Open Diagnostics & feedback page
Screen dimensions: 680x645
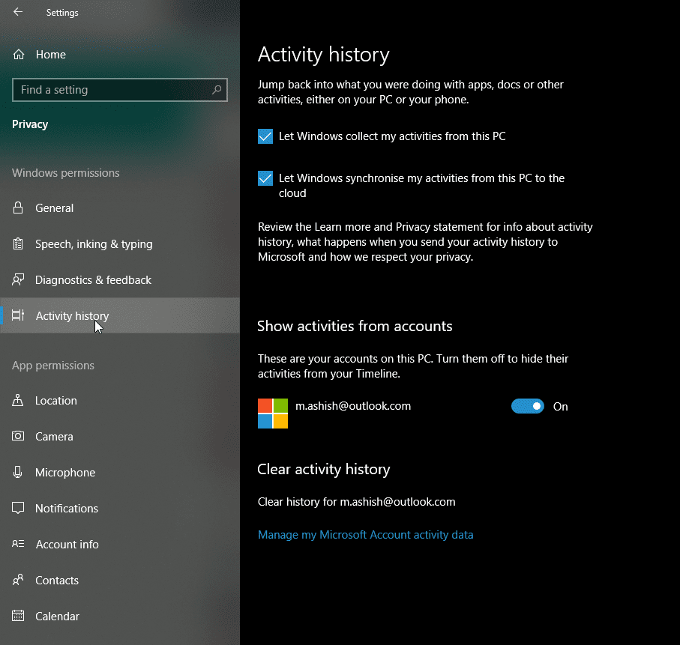click(x=120, y=279)
